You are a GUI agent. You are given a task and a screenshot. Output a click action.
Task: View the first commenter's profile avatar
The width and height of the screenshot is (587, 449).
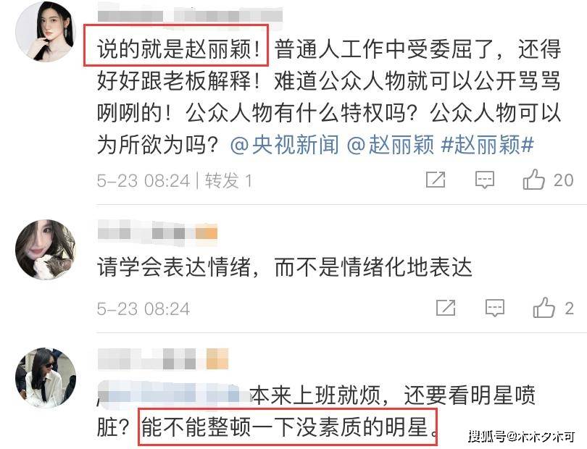pyautogui.click(x=46, y=31)
